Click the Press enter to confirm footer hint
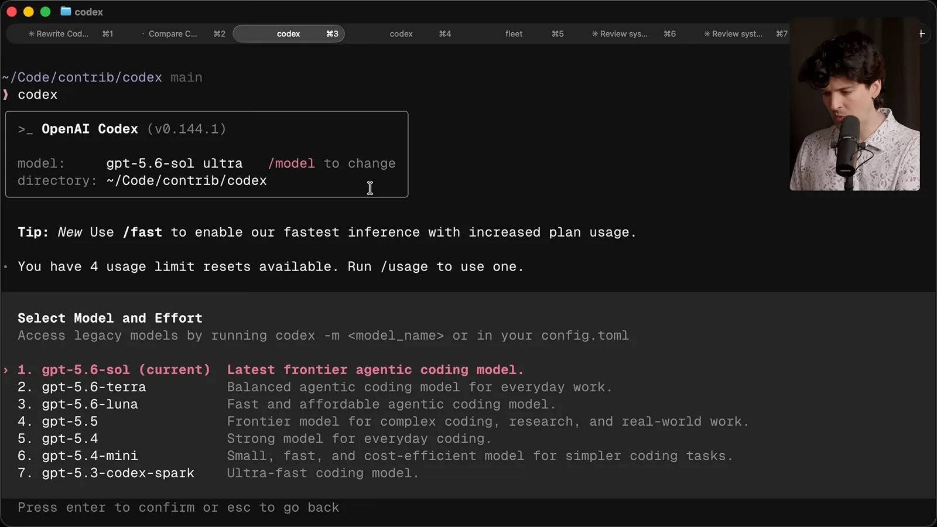The image size is (937, 527). click(x=179, y=508)
